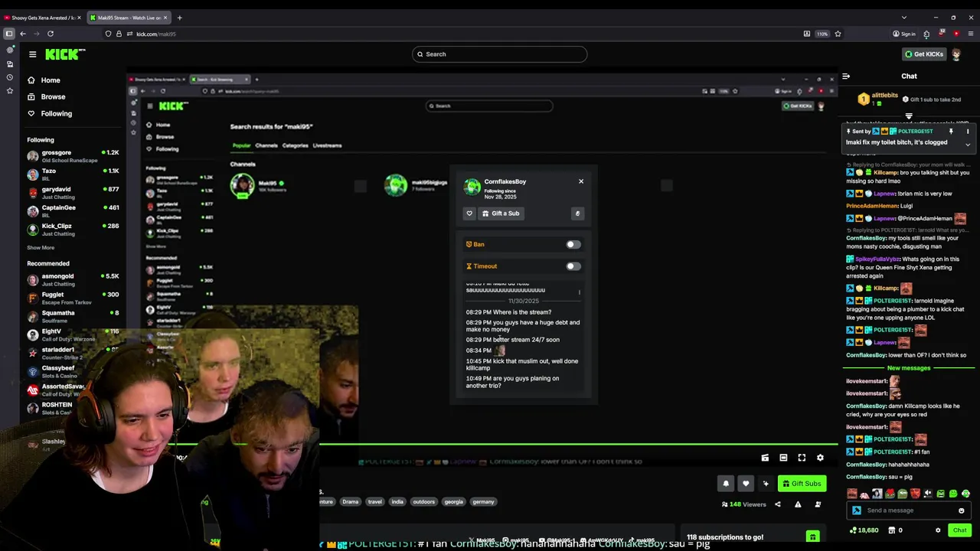Image resolution: width=980 pixels, height=551 pixels.
Task: Open the CaptainGee channel
Action: (73, 211)
